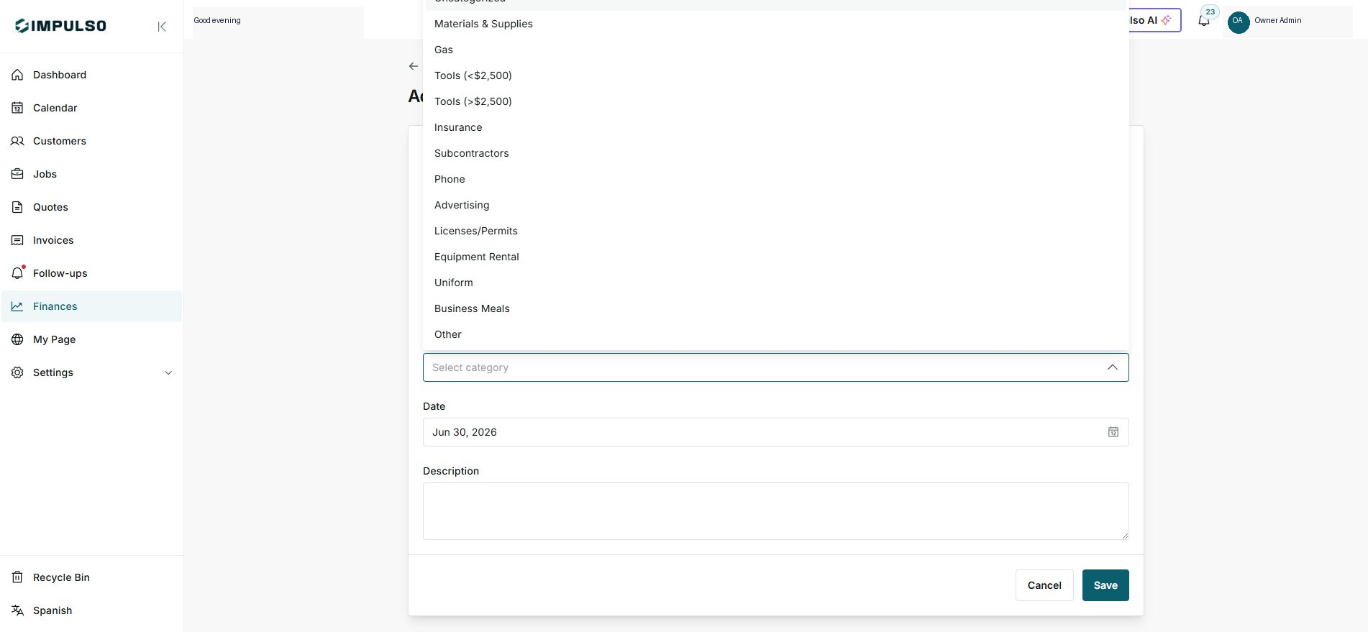The height and width of the screenshot is (632, 1368).
Task: Go back using the left arrow
Action: tap(414, 66)
